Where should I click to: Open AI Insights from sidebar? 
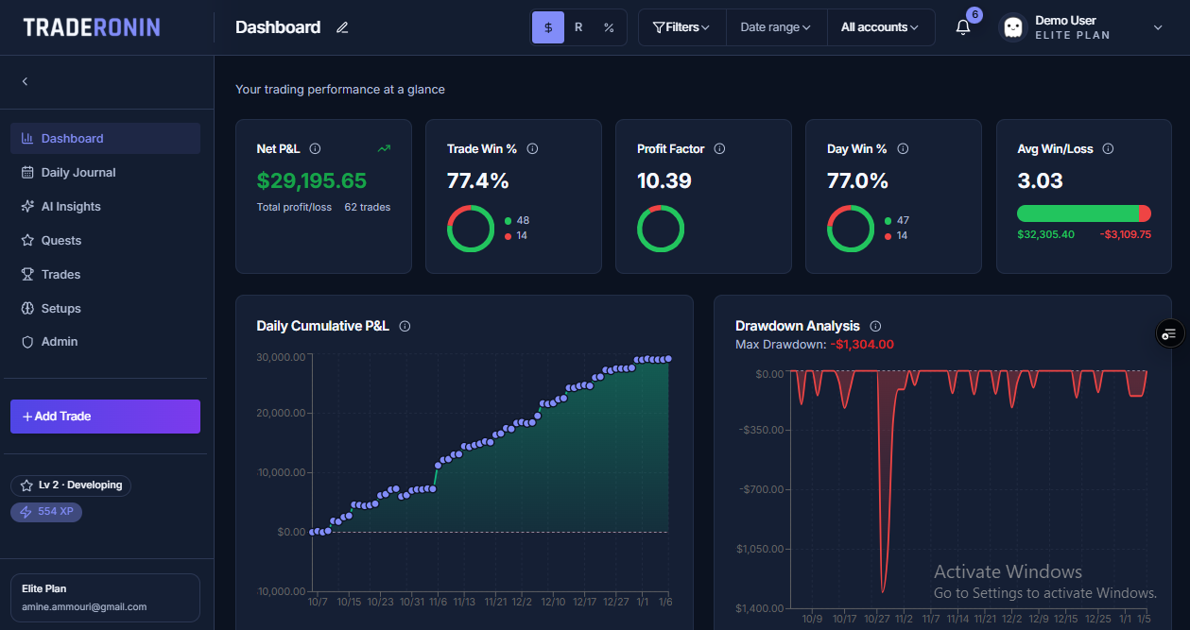71,207
